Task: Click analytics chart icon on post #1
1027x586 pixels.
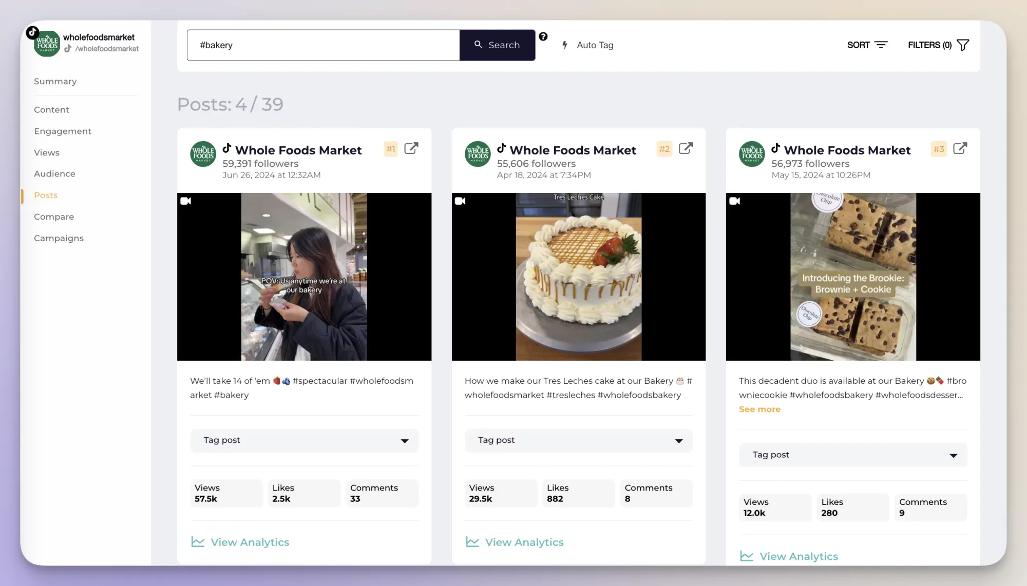Action: [198, 542]
